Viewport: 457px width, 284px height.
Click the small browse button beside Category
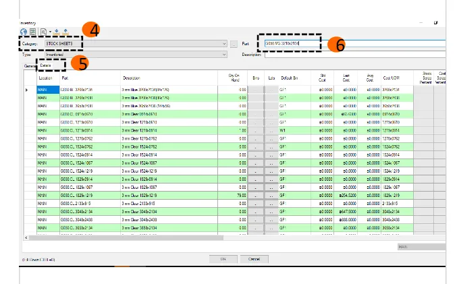tap(234, 44)
